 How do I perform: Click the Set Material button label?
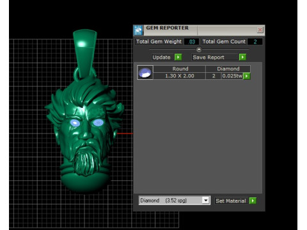pos(231,201)
